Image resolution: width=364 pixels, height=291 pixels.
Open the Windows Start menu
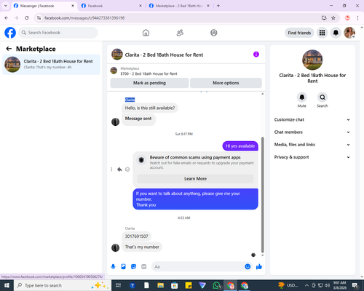point(7,285)
